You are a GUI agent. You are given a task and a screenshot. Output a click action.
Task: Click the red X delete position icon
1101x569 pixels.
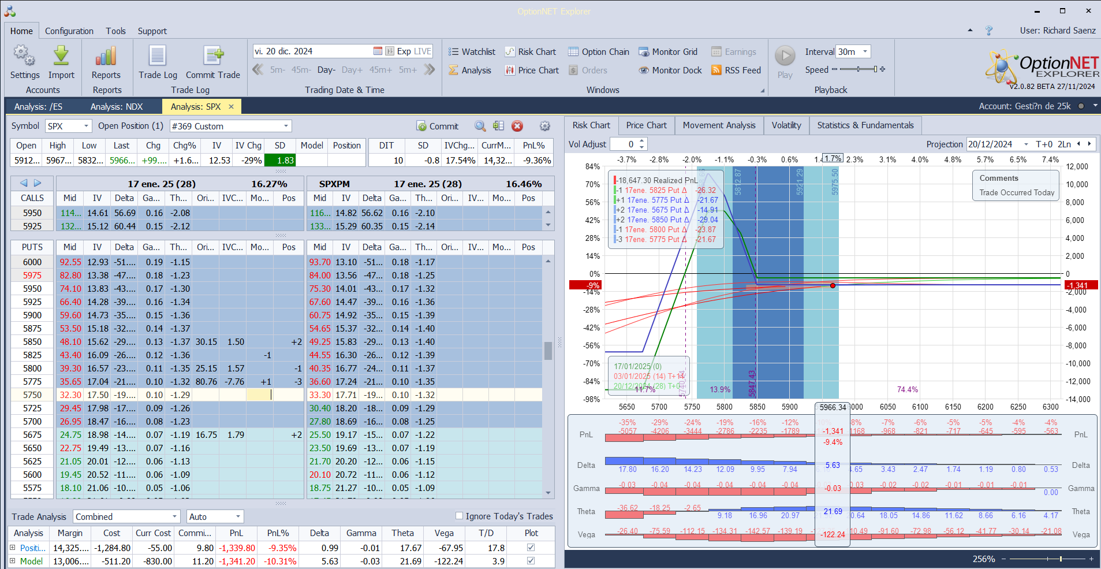(x=517, y=126)
